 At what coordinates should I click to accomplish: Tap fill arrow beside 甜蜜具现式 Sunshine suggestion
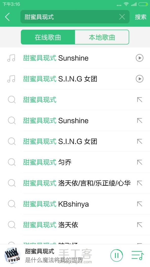pyautogui.click(x=140, y=121)
